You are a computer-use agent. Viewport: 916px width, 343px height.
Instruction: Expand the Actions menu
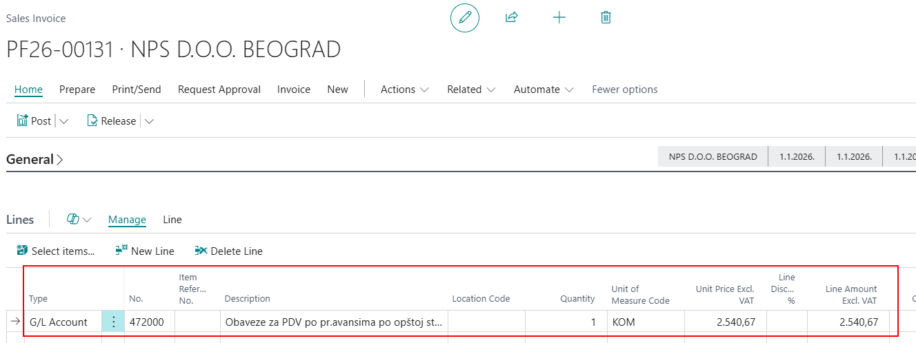pyautogui.click(x=405, y=90)
